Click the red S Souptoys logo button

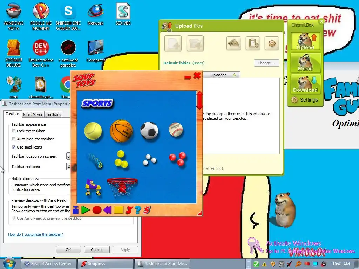tap(147, 210)
